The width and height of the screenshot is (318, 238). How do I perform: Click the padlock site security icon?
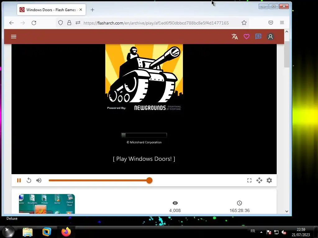pos(69,23)
